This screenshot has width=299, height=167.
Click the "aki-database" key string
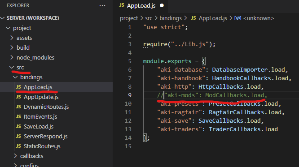click(x=181, y=69)
